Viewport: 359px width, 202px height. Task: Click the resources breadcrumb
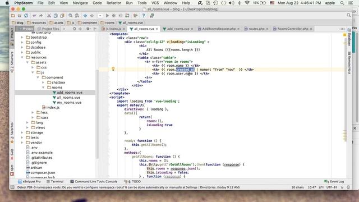pyautogui.click(x=36, y=22)
